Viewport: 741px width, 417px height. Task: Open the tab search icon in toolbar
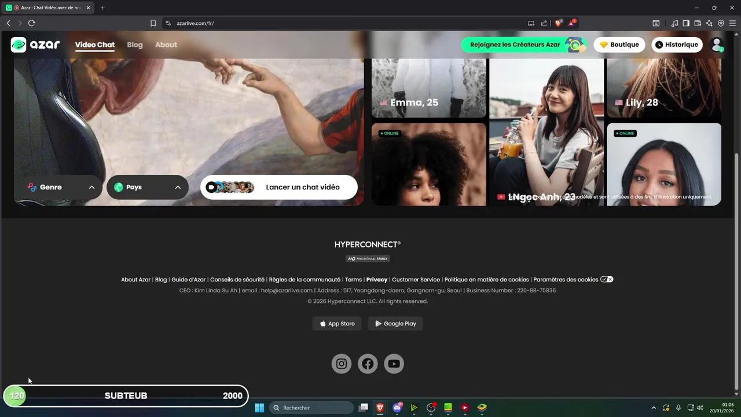(656, 23)
